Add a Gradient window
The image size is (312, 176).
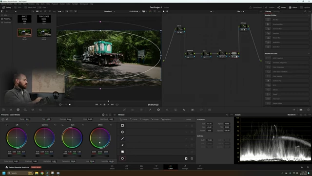coord(166,119)
